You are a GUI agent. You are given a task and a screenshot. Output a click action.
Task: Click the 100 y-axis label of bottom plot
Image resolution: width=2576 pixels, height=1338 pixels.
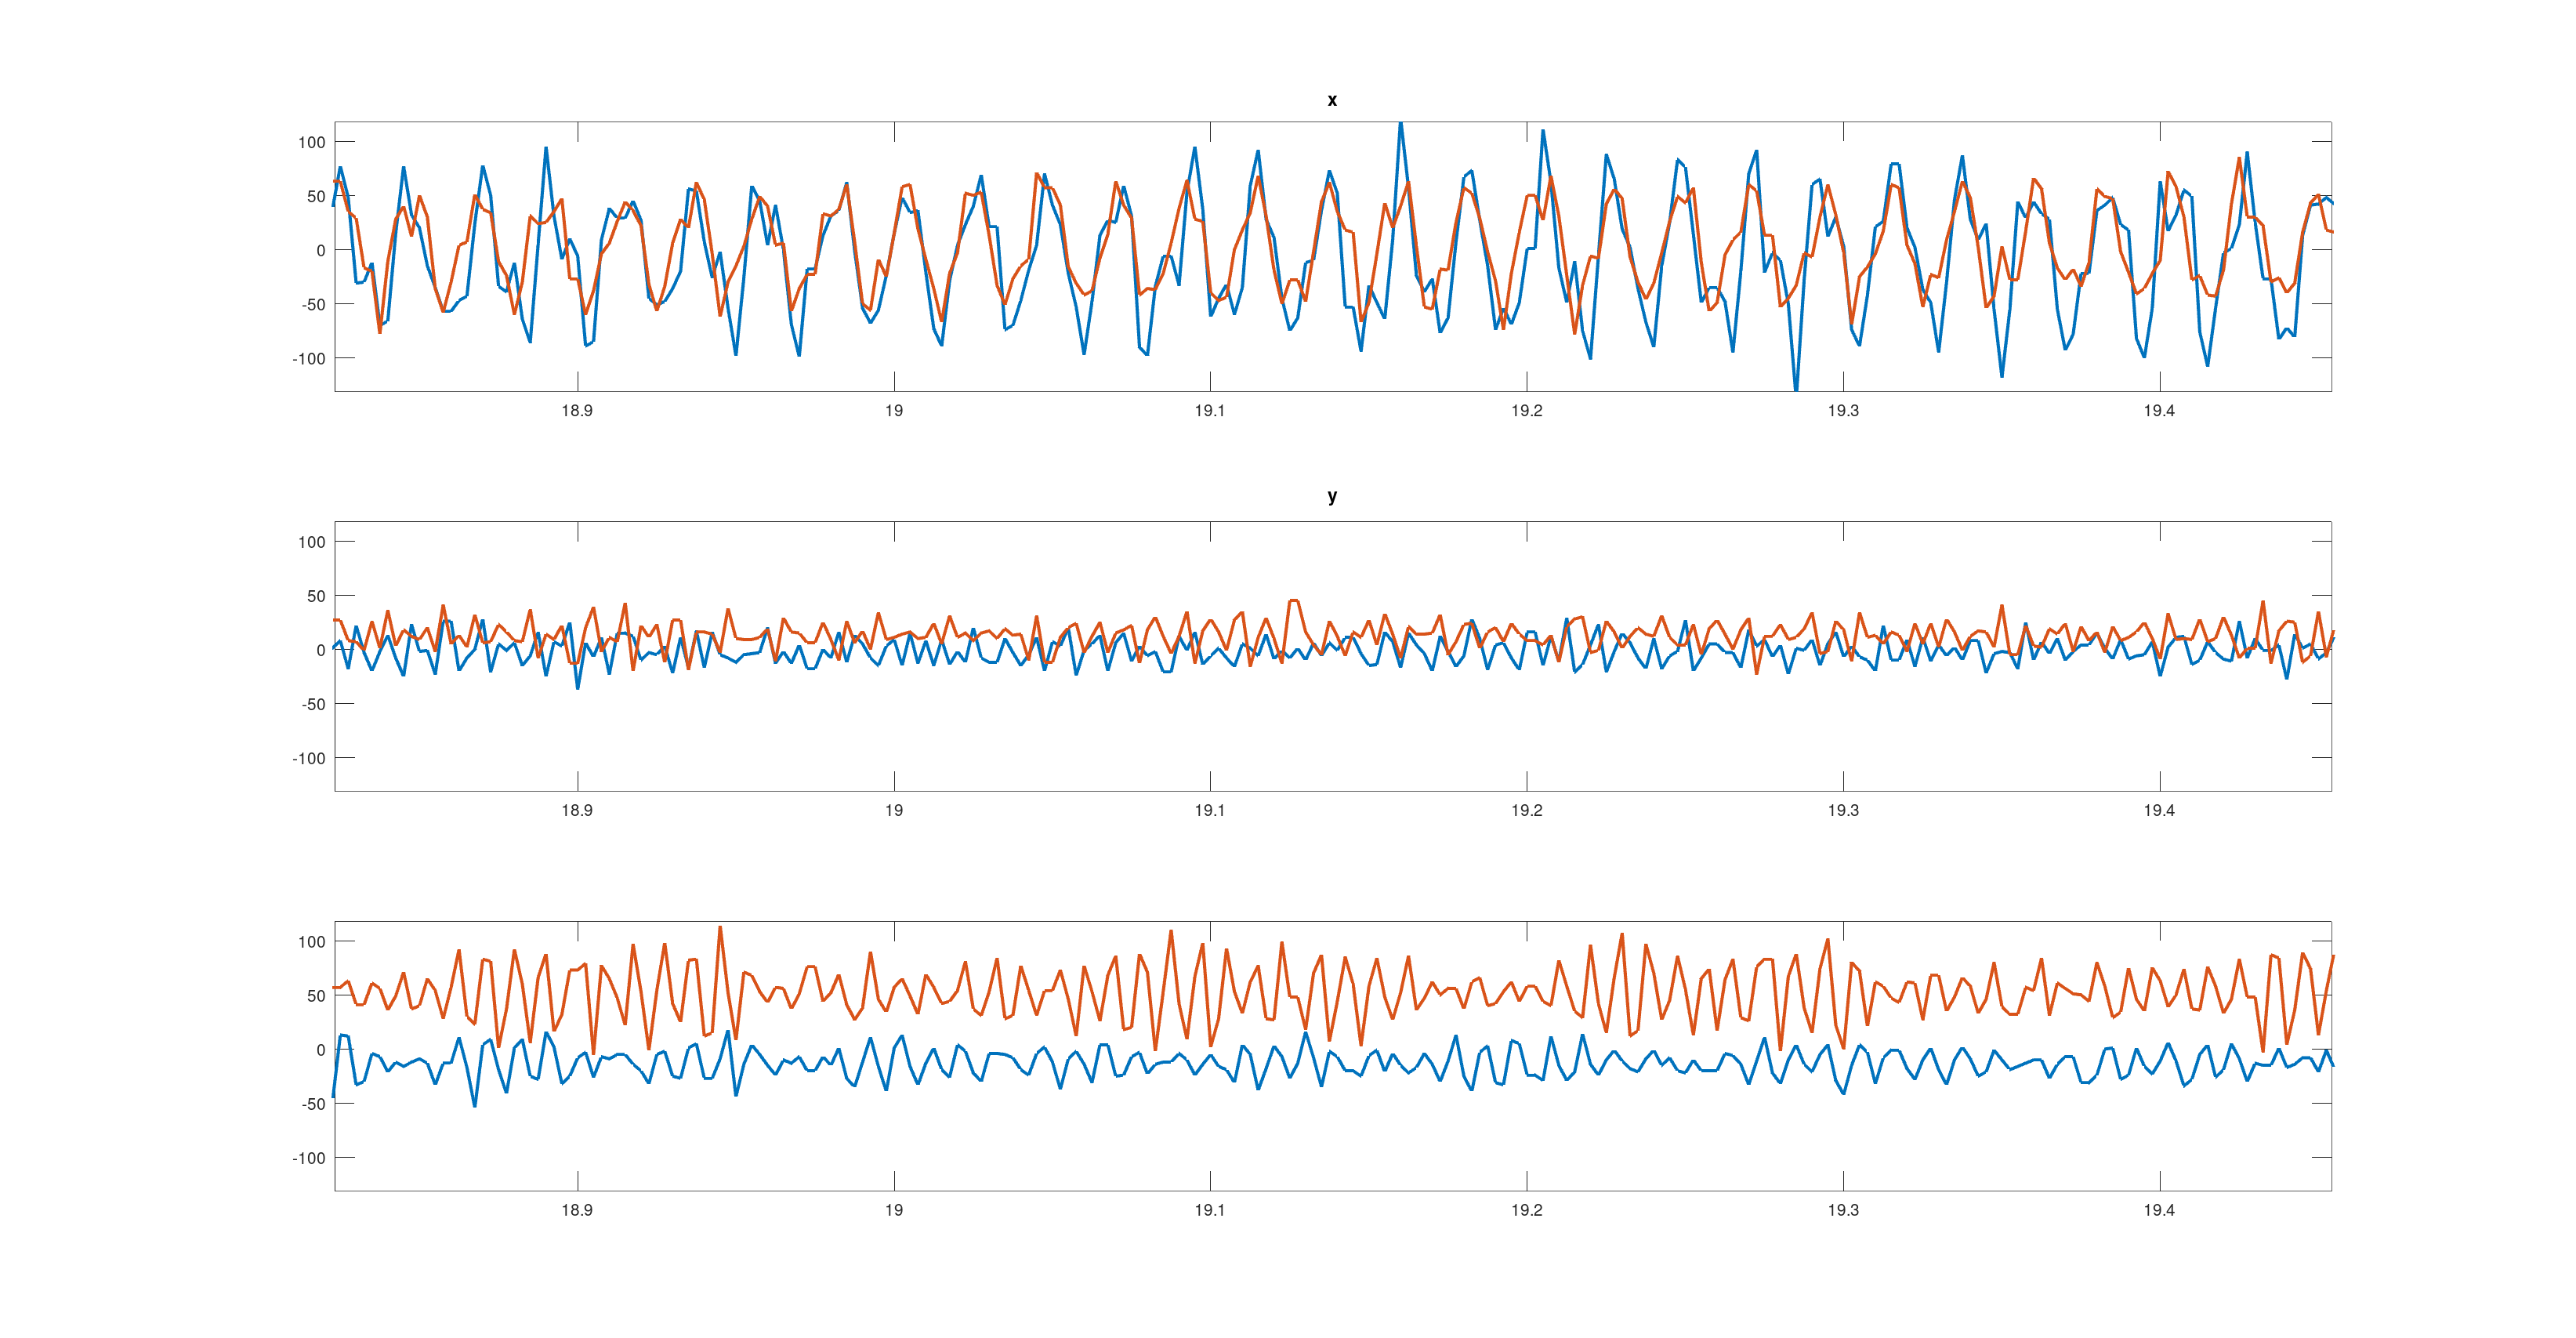tap(311, 942)
